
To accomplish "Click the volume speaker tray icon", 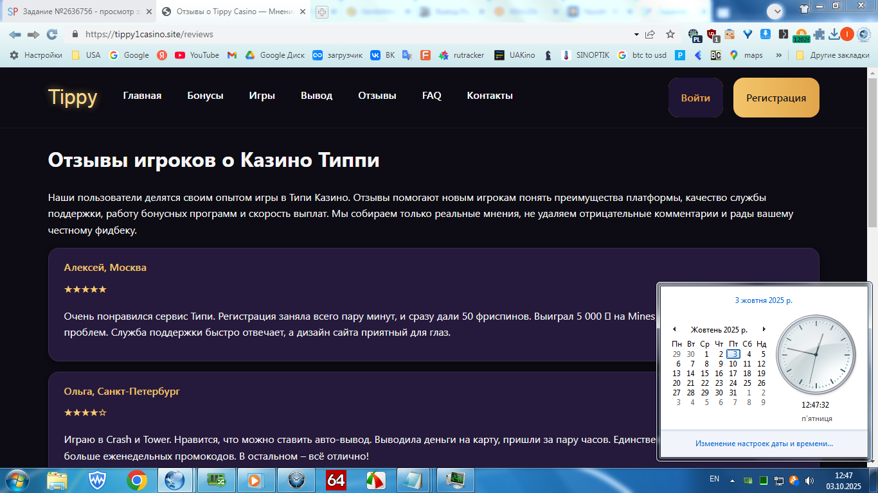I will pyautogui.click(x=809, y=480).
